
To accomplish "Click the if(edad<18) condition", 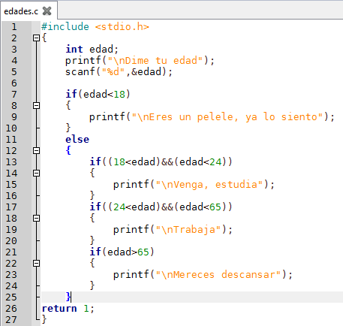I will point(98,95).
